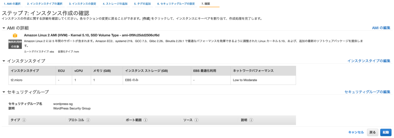Click the WordPress Security Group description text
Screen dimensions: 394x138
pyautogui.click(x=72, y=108)
